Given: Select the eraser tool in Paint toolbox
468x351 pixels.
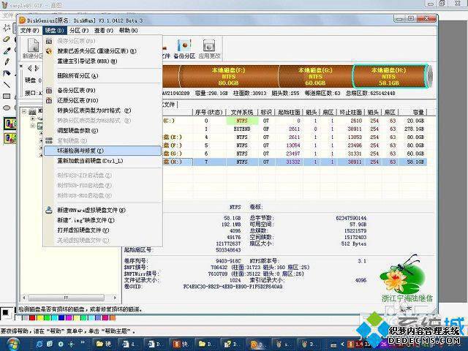Looking at the screenshot, I should (x=7, y=39).
